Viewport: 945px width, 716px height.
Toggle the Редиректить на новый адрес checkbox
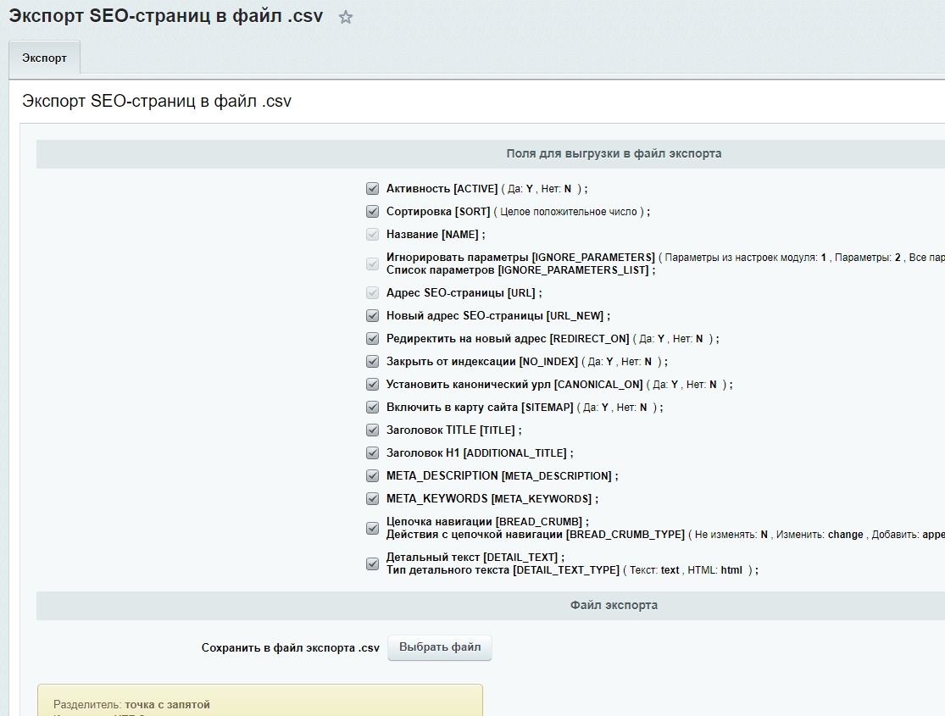[372, 337]
